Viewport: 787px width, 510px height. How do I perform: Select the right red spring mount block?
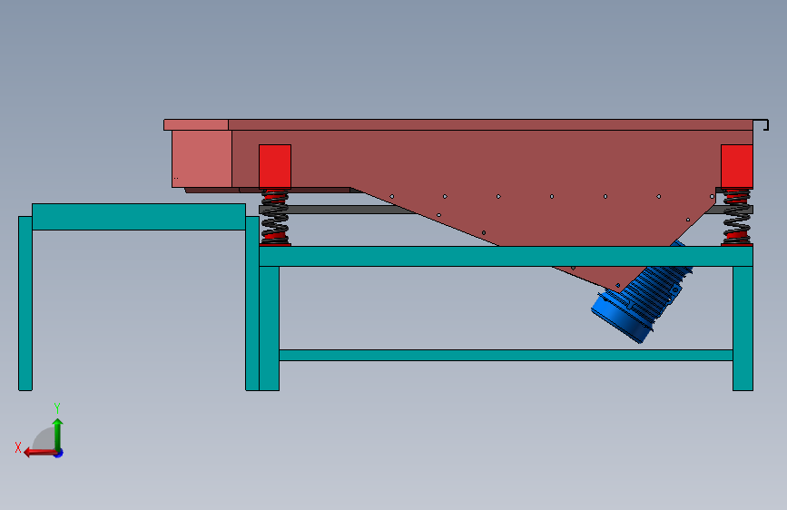pos(737,167)
